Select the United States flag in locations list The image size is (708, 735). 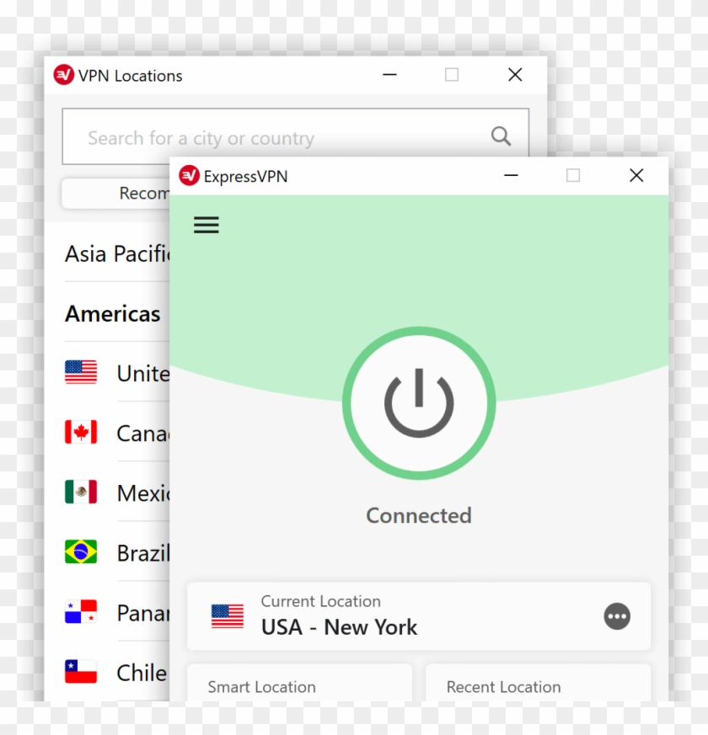coord(81,372)
